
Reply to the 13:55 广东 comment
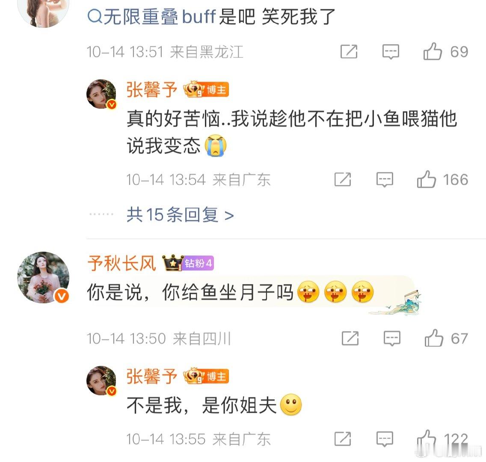point(385,439)
